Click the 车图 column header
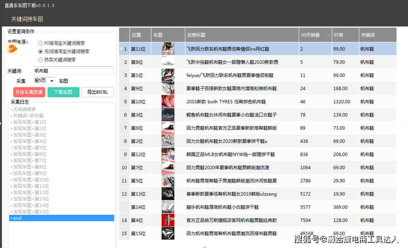The image size is (408, 248). pos(168,35)
